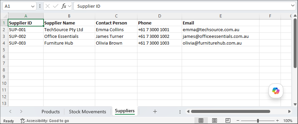298x124 pixels.
Task: Click the accessibility checker status icon
Action: tap(23, 121)
